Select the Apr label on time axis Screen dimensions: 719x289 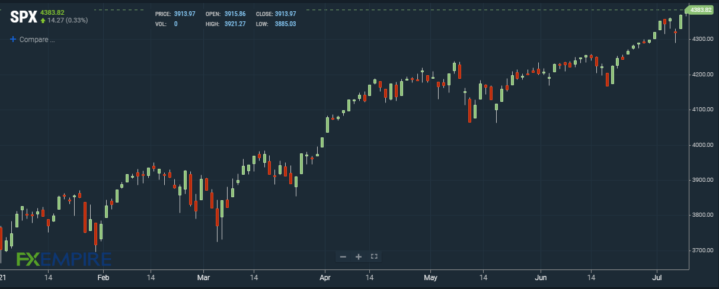pos(325,277)
